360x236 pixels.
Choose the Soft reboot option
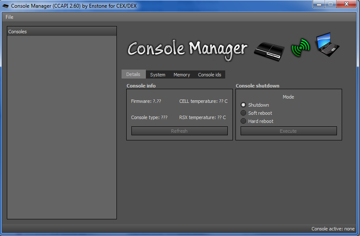pos(244,113)
